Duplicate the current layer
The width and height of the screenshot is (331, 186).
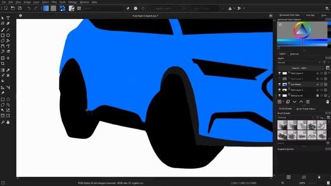[288, 102]
